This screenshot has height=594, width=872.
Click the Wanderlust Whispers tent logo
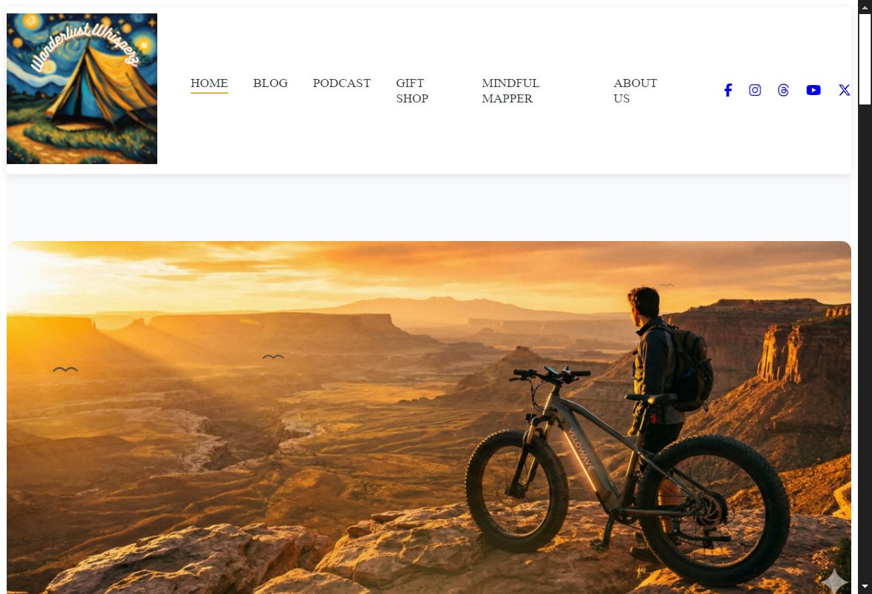(82, 88)
